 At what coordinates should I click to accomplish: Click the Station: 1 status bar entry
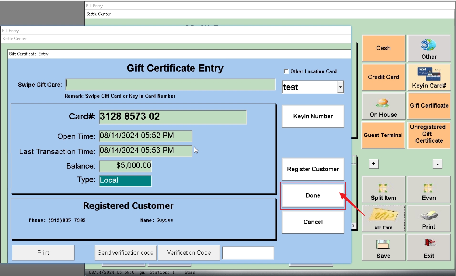[x=162, y=272]
